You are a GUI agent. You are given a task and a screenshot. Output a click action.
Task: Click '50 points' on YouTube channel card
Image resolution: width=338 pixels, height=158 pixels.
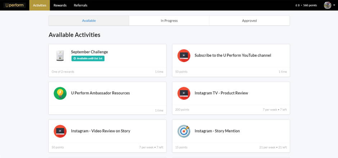click(x=181, y=72)
